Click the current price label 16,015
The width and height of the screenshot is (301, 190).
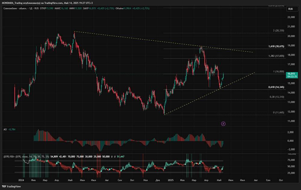[291, 74]
